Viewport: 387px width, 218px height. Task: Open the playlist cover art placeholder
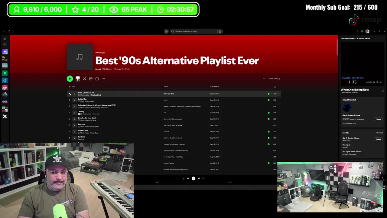click(x=80, y=57)
